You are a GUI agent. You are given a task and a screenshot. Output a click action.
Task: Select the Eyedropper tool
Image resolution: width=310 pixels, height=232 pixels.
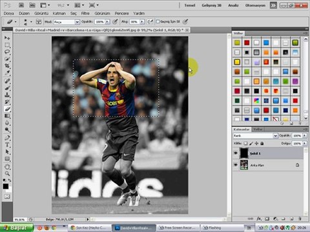click(x=7, y=72)
